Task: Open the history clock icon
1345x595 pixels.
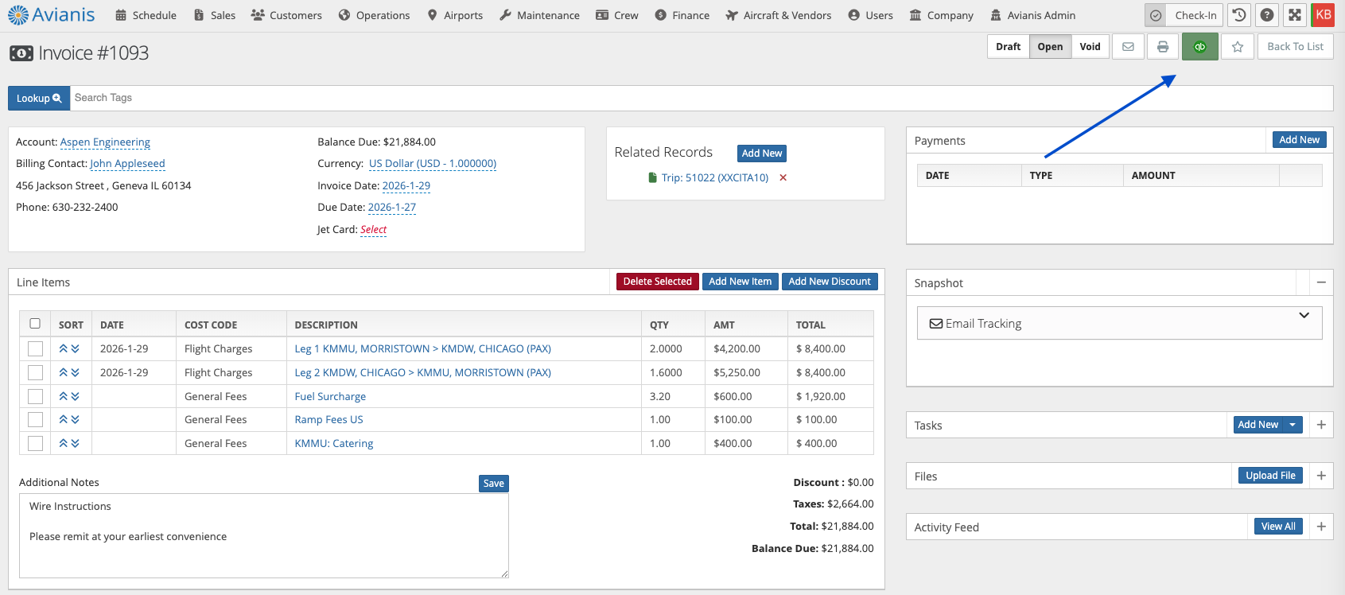Action: click(x=1239, y=15)
